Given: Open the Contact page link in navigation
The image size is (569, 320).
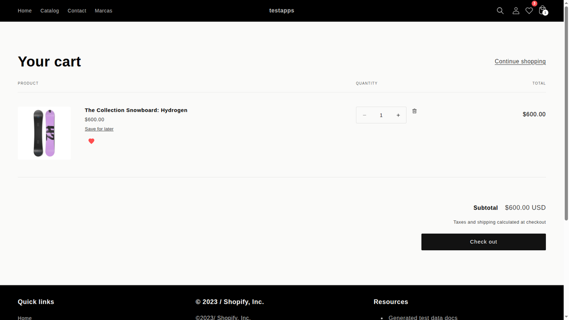Looking at the screenshot, I should (x=77, y=10).
